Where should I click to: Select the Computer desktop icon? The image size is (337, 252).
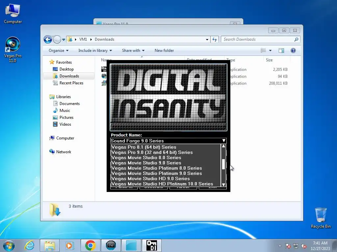pyautogui.click(x=13, y=13)
